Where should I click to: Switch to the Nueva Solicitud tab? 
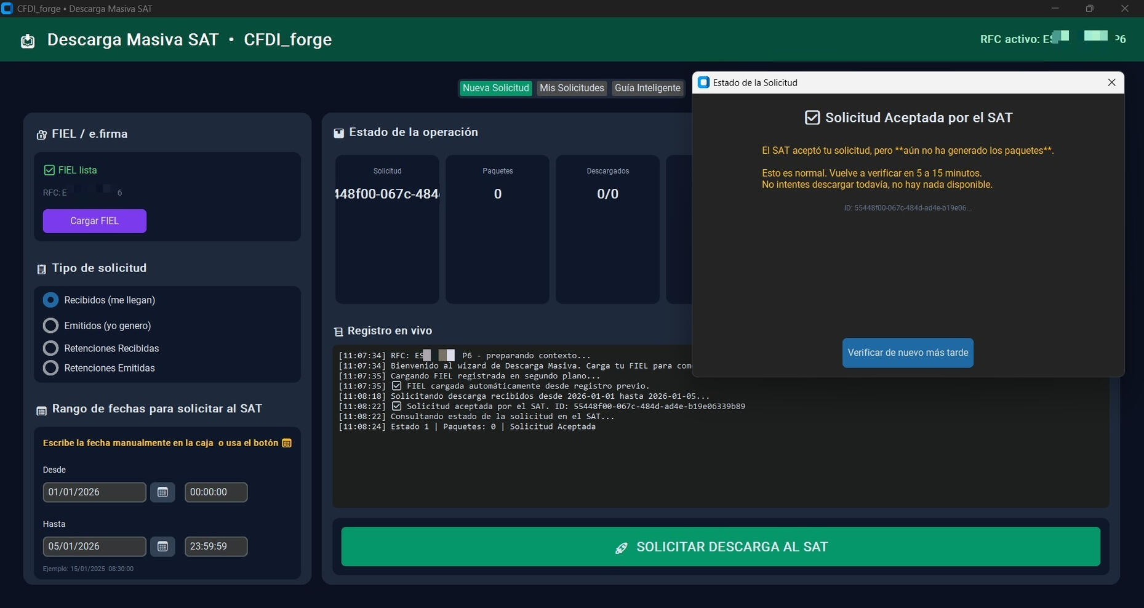coord(495,88)
